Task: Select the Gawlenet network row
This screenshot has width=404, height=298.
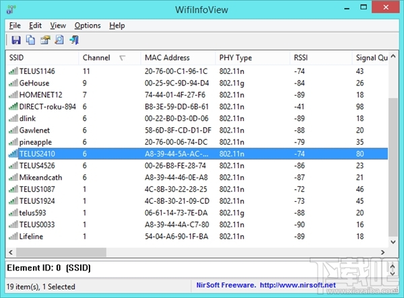Action: click(197, 131)
